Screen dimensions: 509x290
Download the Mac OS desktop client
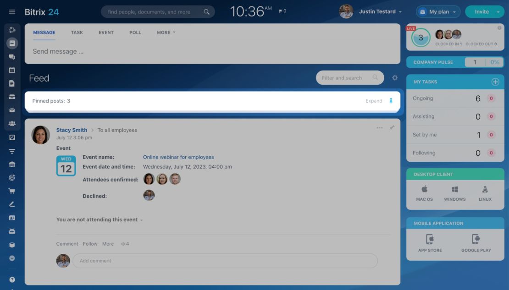[x=425, y=193]
